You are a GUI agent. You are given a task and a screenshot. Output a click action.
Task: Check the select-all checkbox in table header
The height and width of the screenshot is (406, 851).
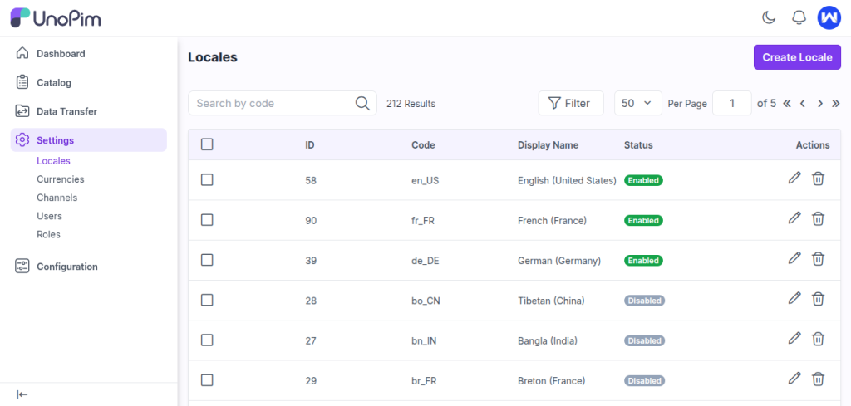coord(207,144)
